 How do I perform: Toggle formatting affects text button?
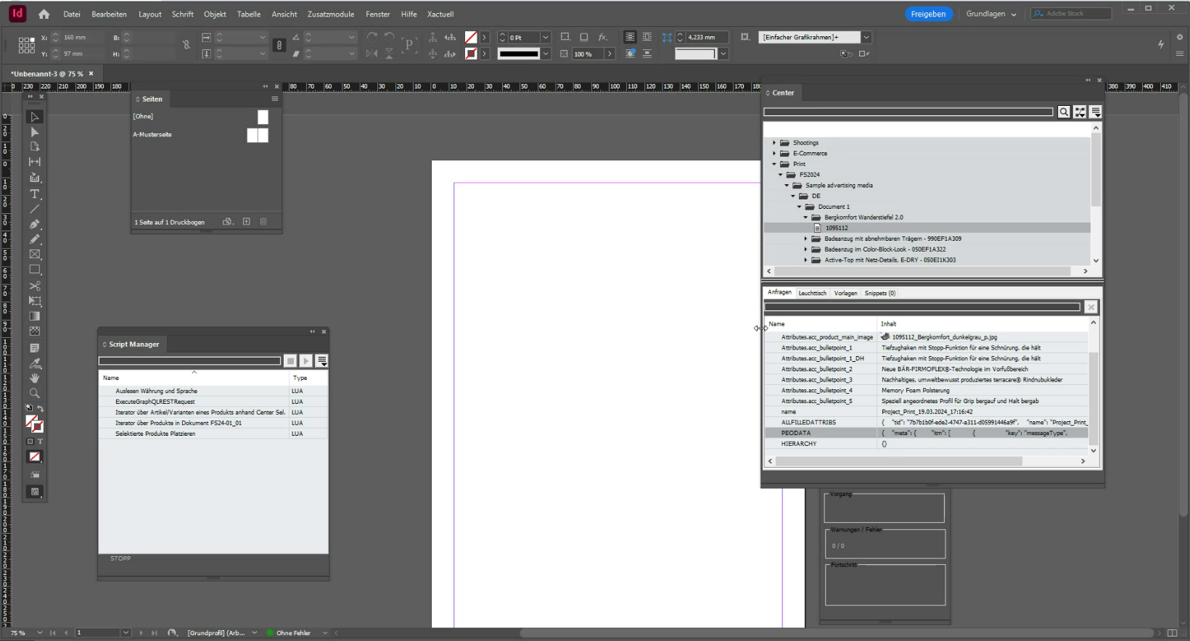point(40,441)
